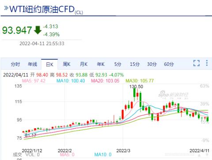Click the -9% percentage axis label

coord(205,140)
